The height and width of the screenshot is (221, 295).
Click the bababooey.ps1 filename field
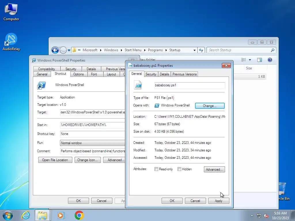click(x=190, y=85)
